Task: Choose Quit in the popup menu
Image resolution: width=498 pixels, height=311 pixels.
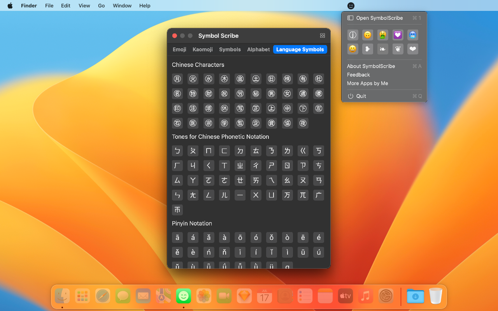Action: [384, 96]
